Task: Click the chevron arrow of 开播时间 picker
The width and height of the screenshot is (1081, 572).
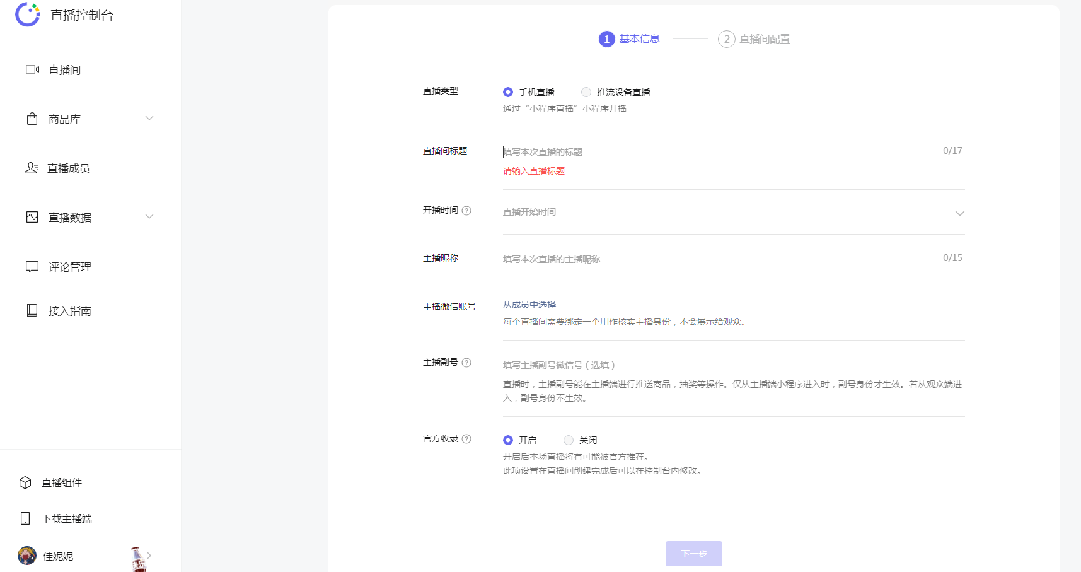Action: pos(960,213)
